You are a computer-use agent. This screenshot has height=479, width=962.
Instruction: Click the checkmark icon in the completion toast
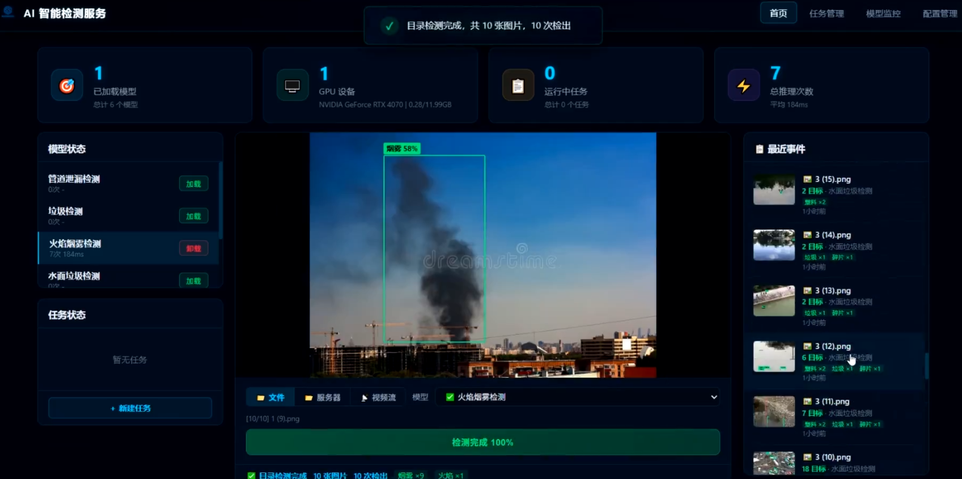(389, 26)
